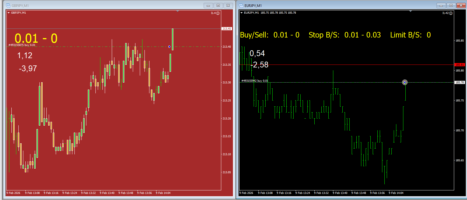This screenshot has height=200, width=467.
Task: Click the red 185.81 price level label
Action: point(460,65)
